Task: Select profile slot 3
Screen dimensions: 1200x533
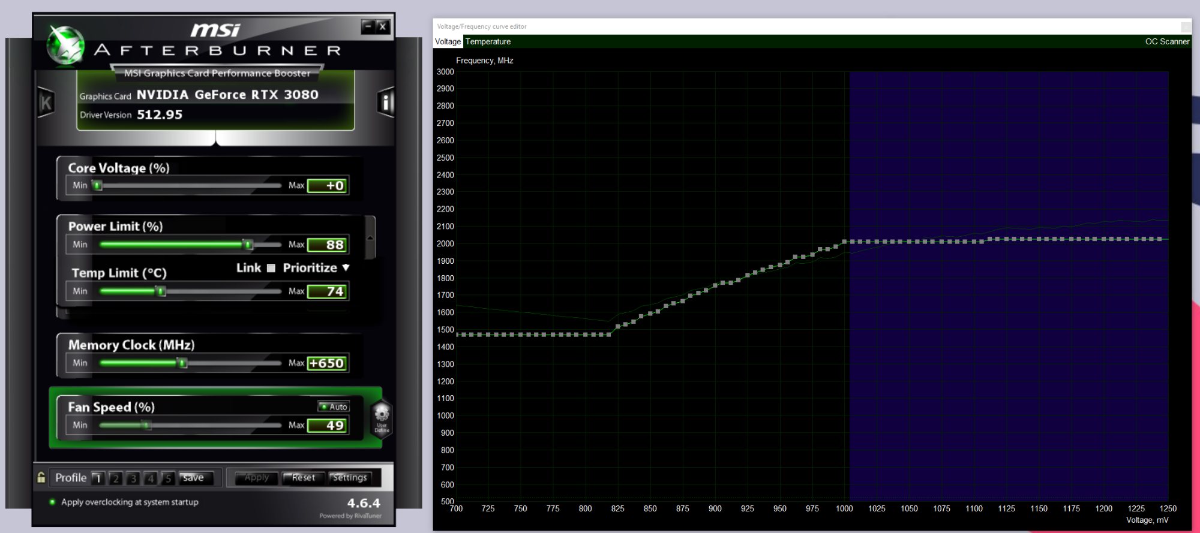Action: coord(133,478)
